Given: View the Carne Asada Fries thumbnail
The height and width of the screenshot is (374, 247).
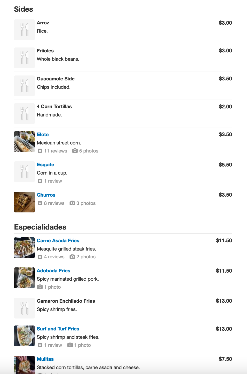Looking at the screenshot, I should tap(24, 248).
